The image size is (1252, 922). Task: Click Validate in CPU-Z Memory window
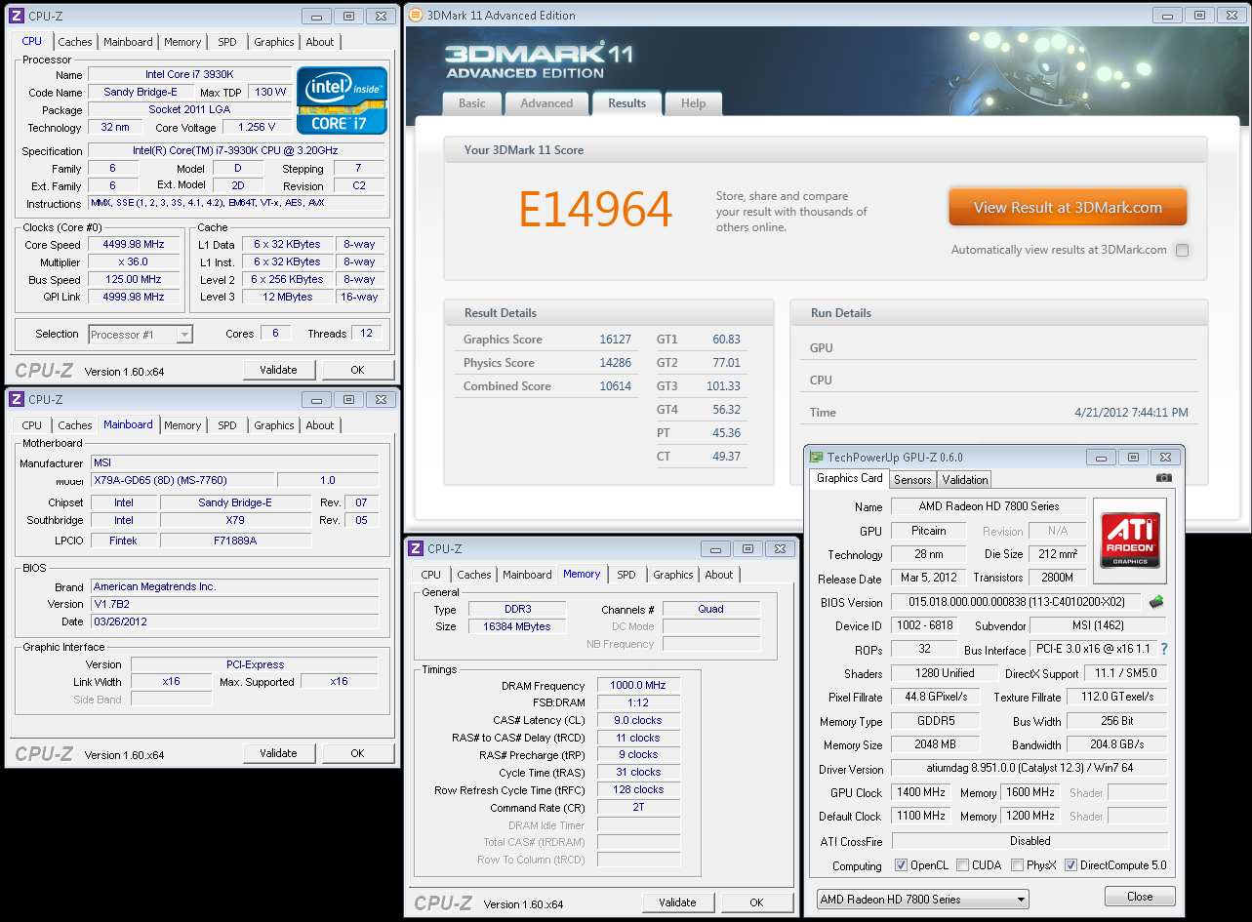click(x=677, y=902)
